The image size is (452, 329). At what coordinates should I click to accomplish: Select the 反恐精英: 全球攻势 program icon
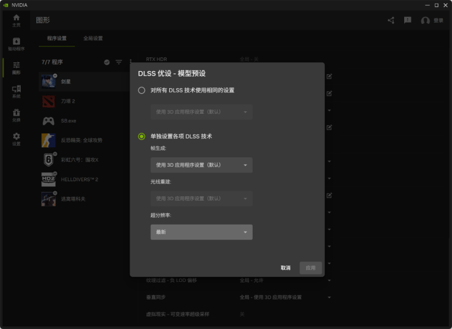click(x=48, y=140)
